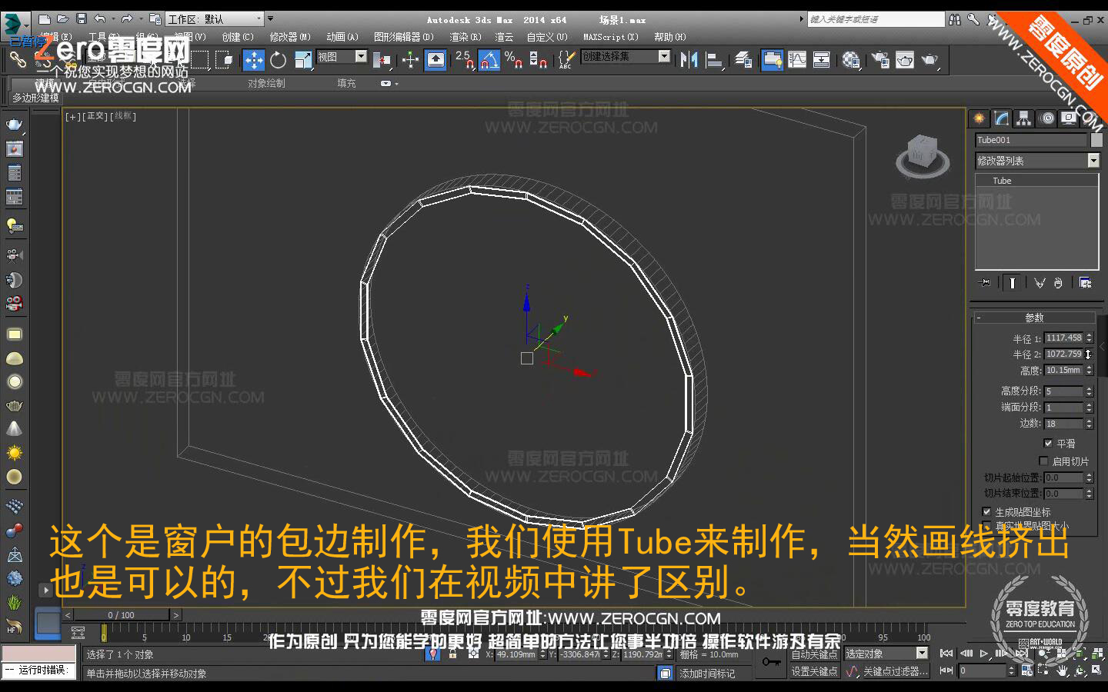
Task: Select Tube in the modifier stack
Action: click(x=1002, y=181)
